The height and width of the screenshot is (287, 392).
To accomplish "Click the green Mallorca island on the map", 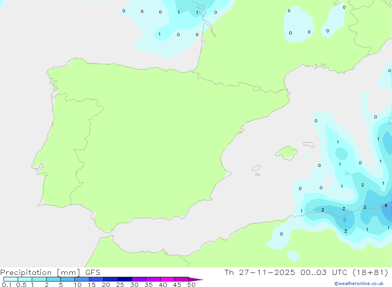I will click(x=287, y=152).
